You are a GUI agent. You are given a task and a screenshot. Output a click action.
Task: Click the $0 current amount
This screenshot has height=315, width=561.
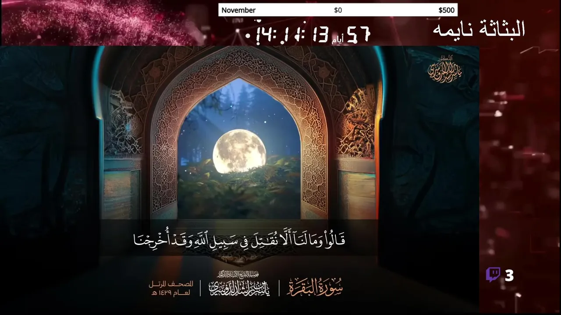point(338,10)
